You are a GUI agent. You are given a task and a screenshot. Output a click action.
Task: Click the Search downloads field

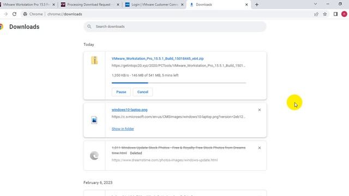click(x=175, y=27)
